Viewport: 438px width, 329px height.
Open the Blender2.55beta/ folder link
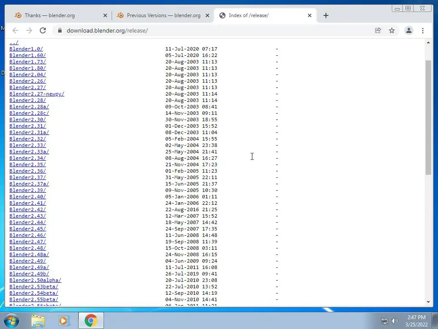coord(33,300)
